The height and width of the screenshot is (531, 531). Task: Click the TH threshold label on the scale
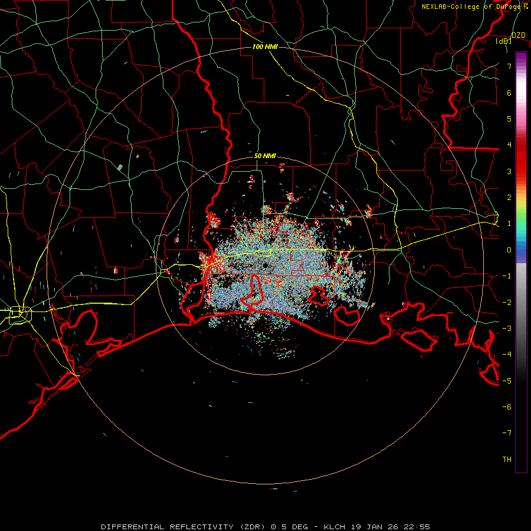(507, 460)
